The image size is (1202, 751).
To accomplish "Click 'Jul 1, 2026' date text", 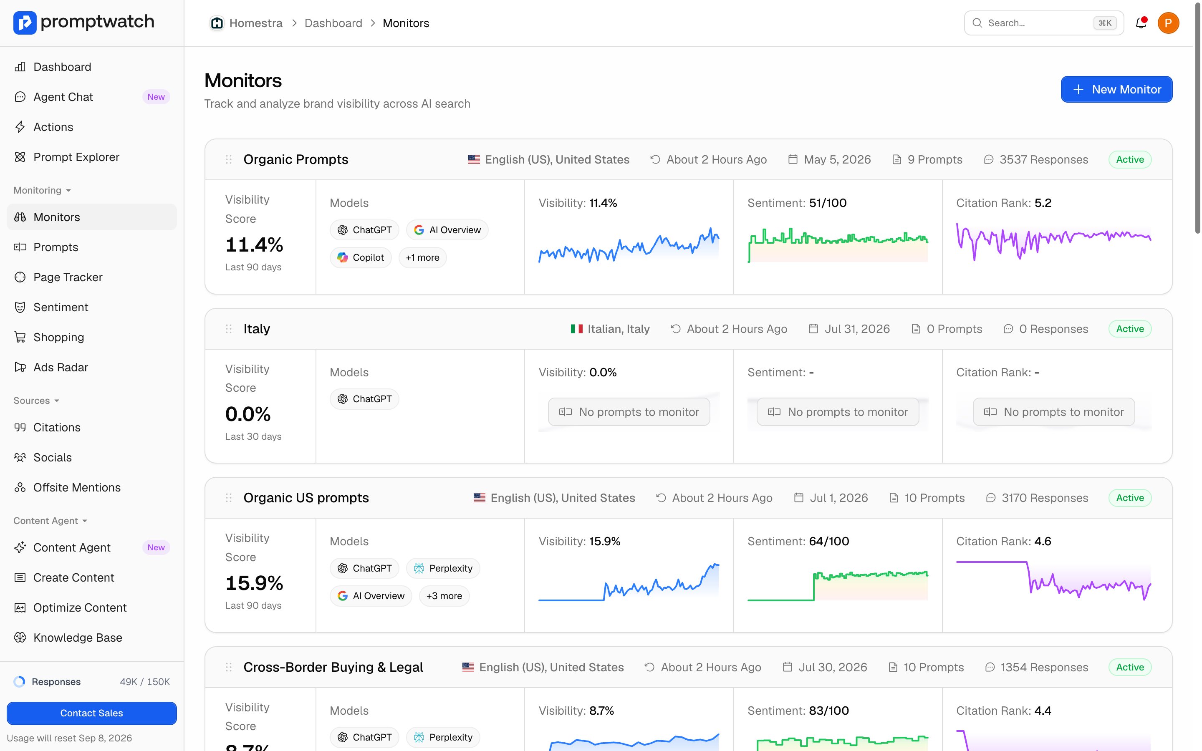I will click(839, 498).
